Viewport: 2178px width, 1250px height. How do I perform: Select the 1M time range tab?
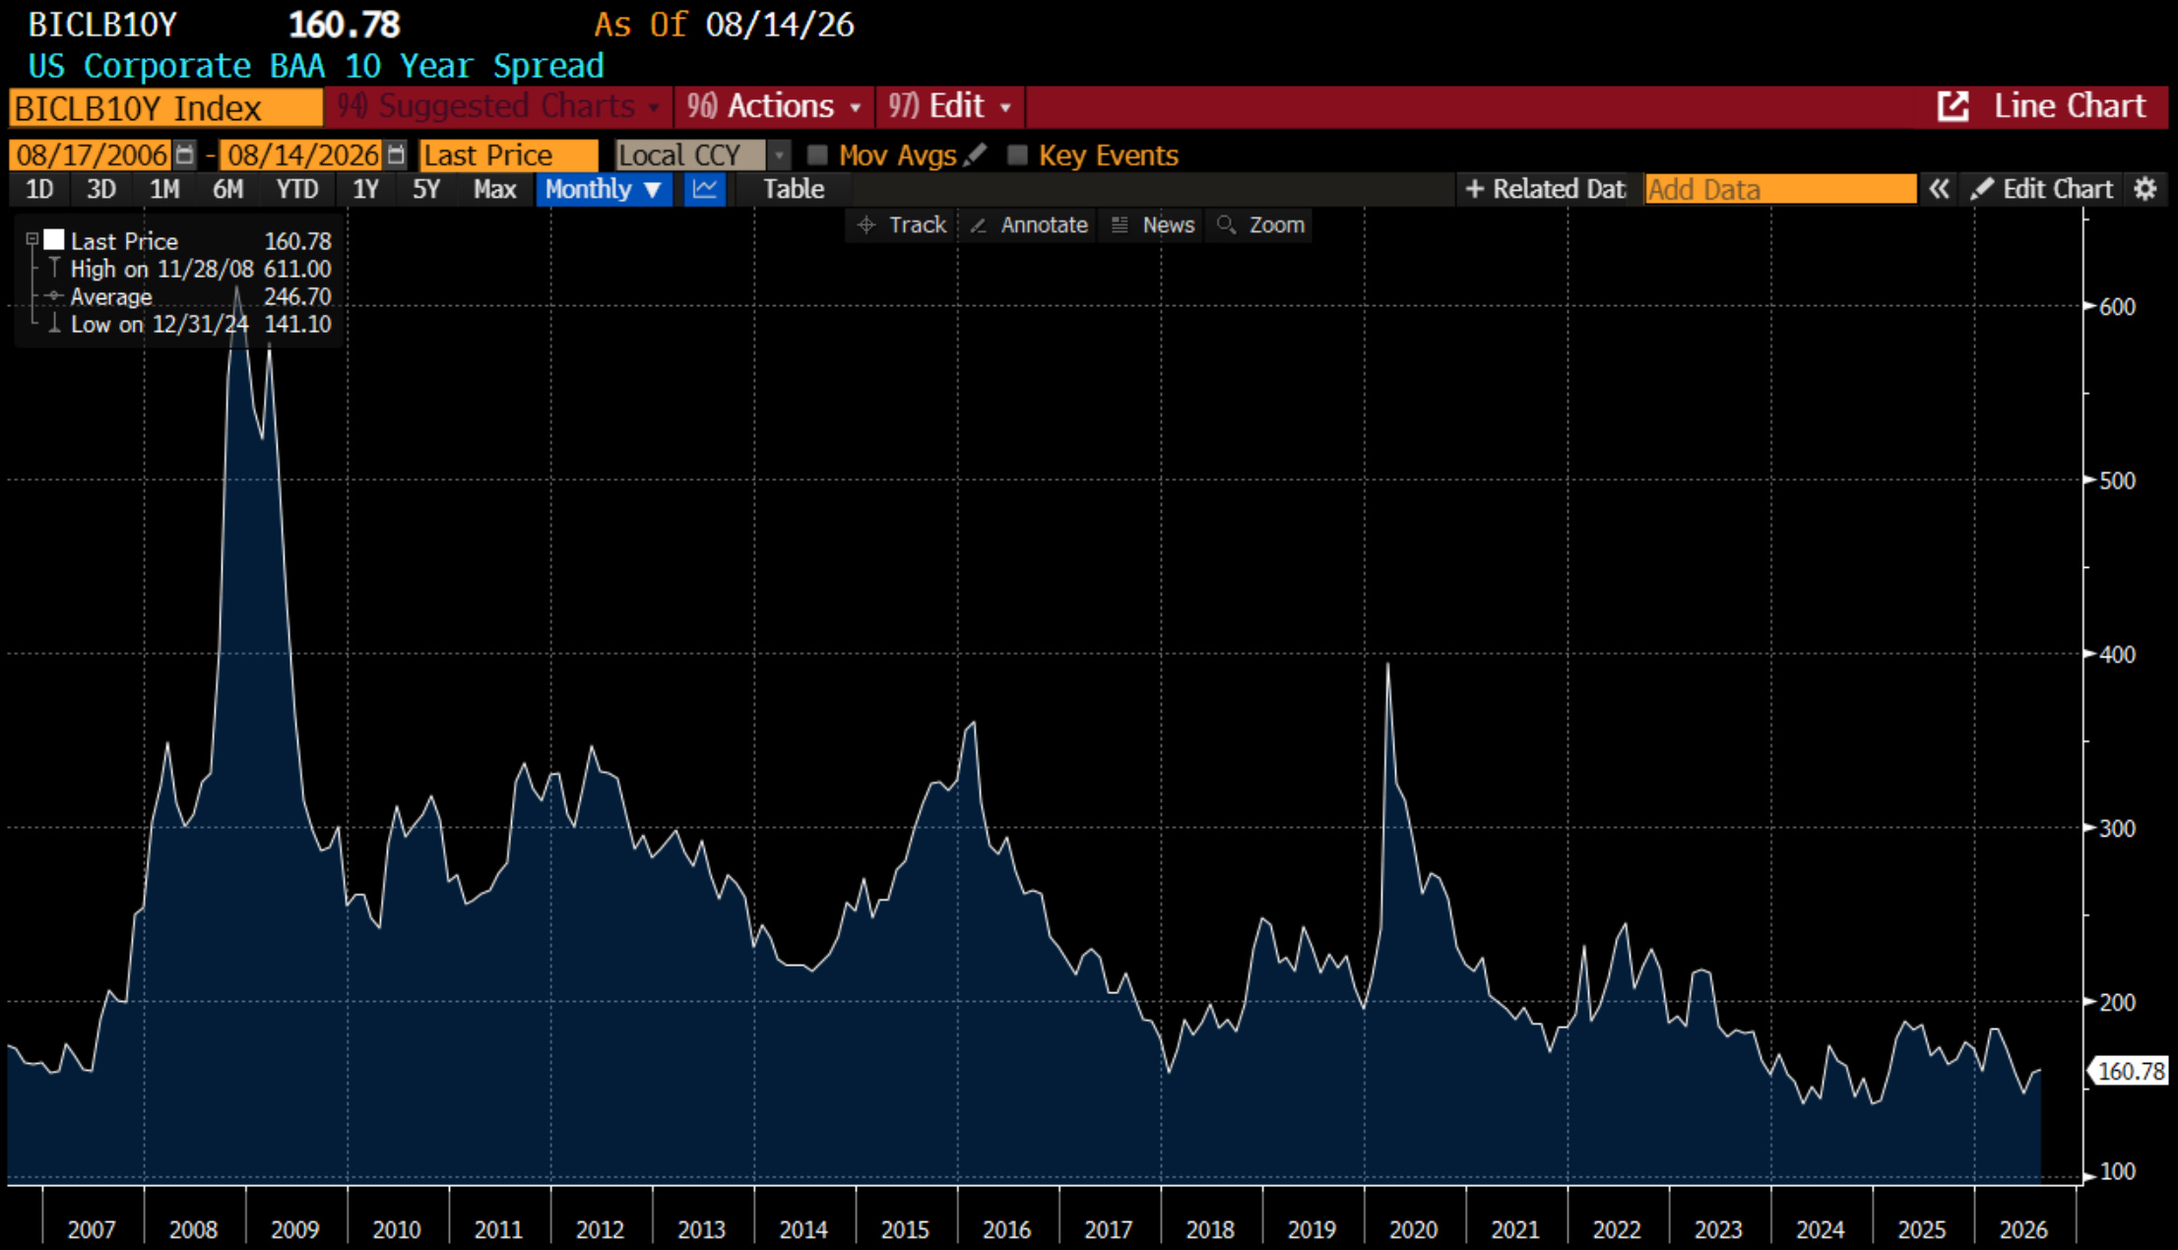[x=164, y=189]
